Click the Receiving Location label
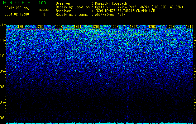Image resolution: width=196 pixels, height=124 pixels. [73, 7]
